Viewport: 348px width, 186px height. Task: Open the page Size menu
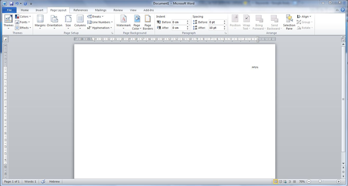point(68,22)
